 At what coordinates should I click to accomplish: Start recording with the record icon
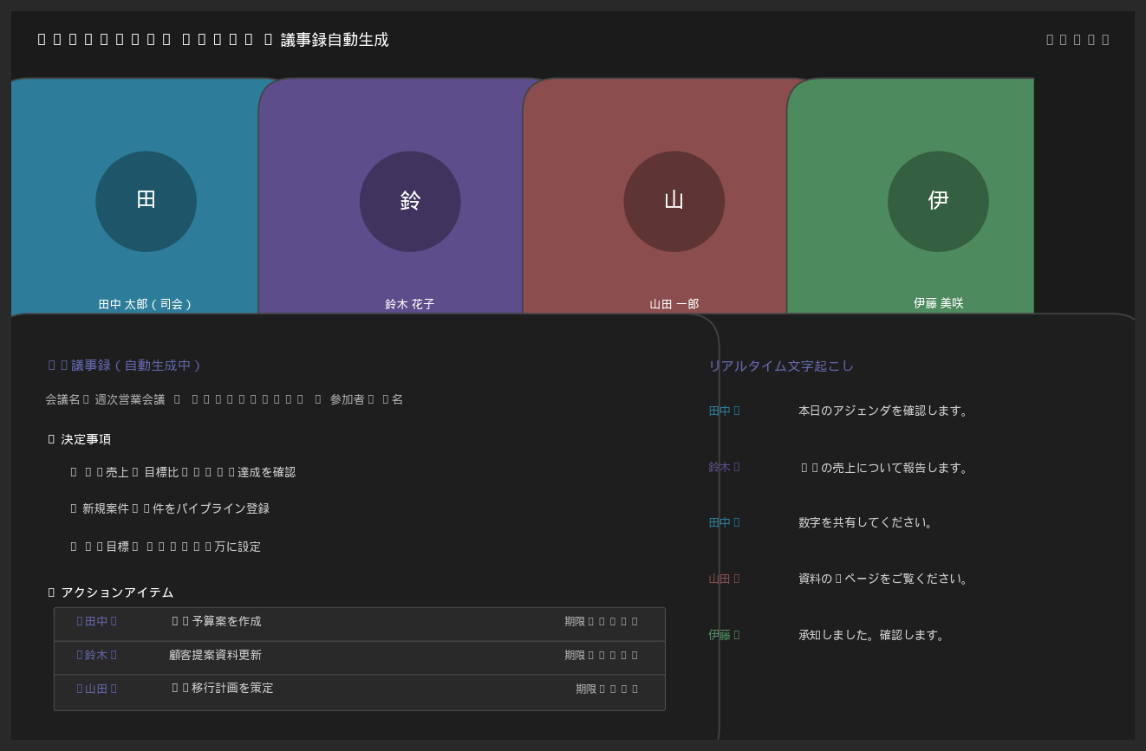[1091, 39]
